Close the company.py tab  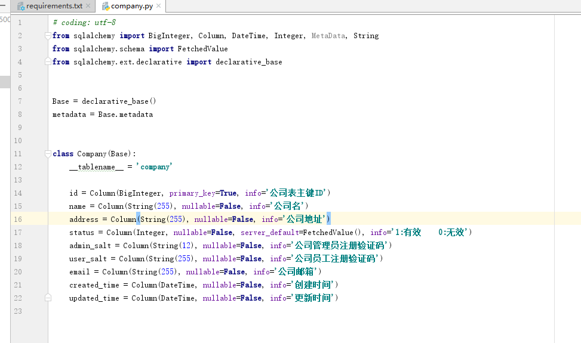pyautogui.click(x=159, y=6)
